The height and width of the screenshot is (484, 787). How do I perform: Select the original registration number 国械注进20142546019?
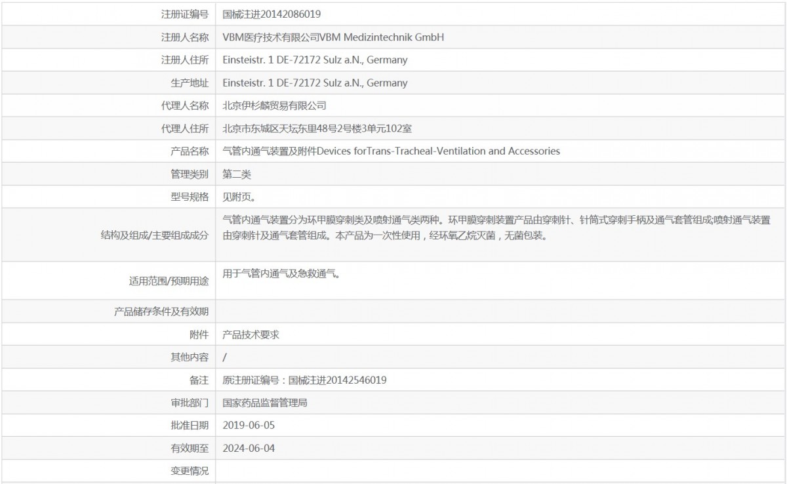337,380
